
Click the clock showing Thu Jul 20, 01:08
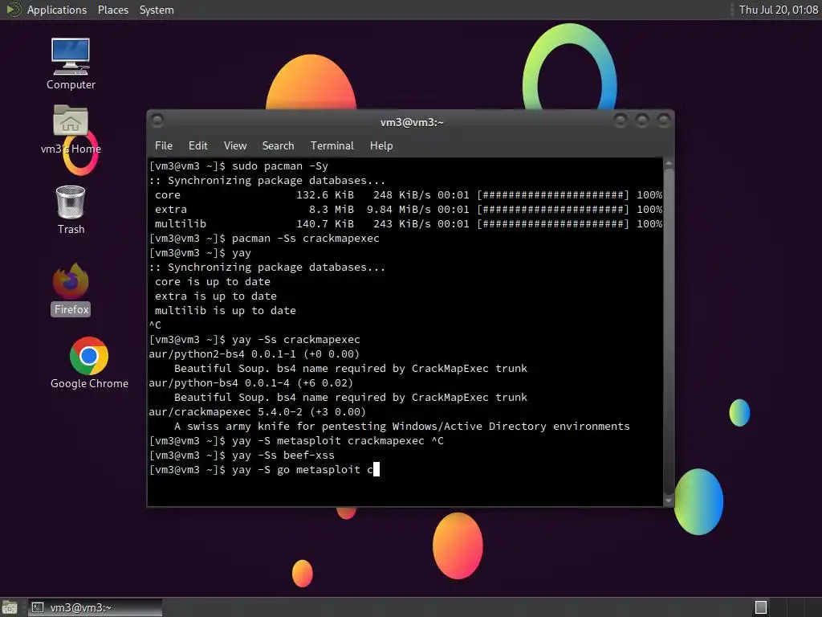tap(778, 10)
